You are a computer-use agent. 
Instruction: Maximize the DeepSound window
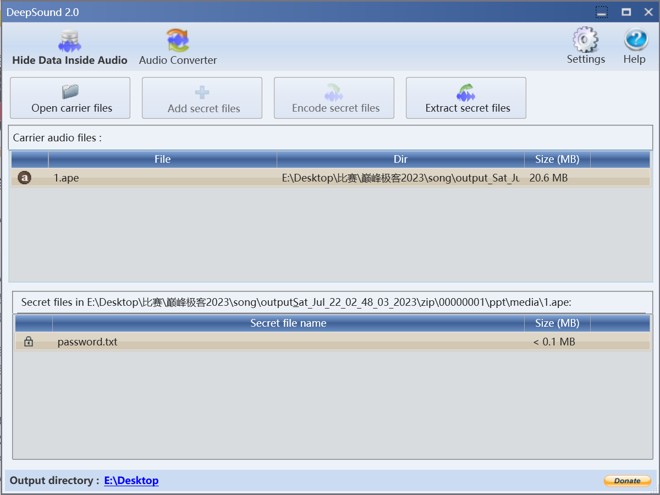tap(626, 12)
